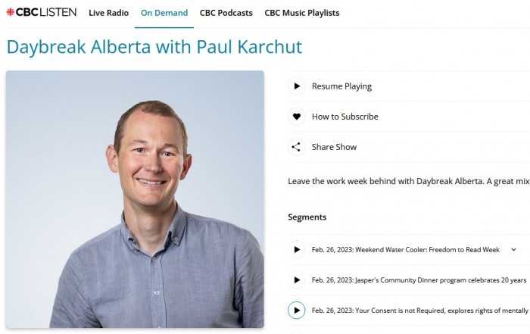The image size is (530, 334).
Task: Open the CBC Podcasts tab
Action: 226,13
